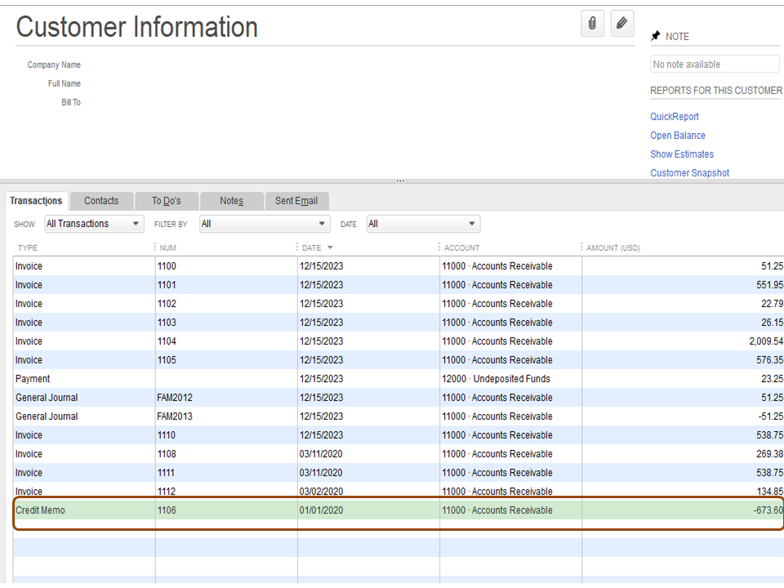Screen dimensions: 784x588
Task: Switch to the Contacts tab
Action: pyautogui.click(x=101, y=201)
